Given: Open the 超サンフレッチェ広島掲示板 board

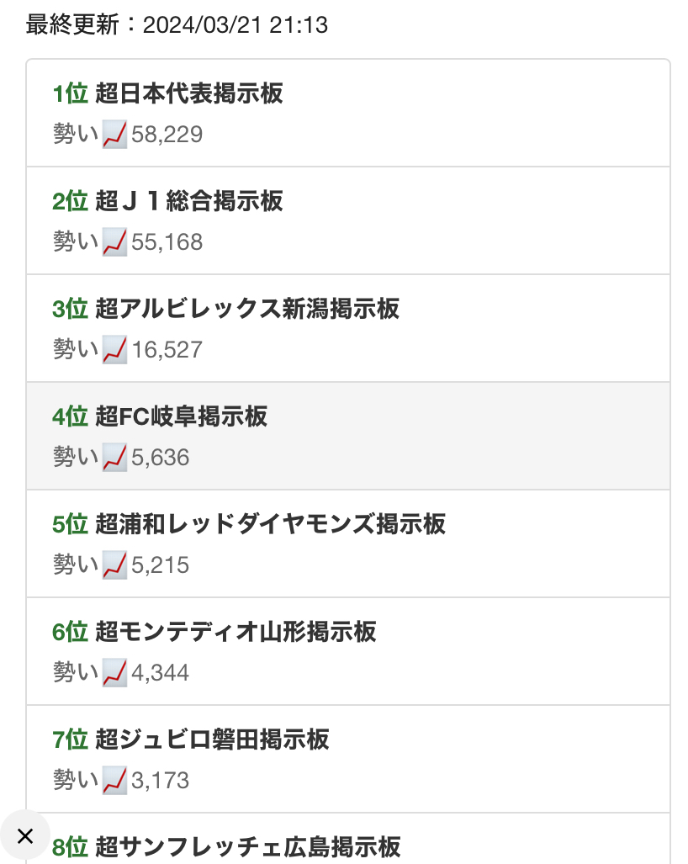Looking at the screenshot, I should (x=248, y=847).
